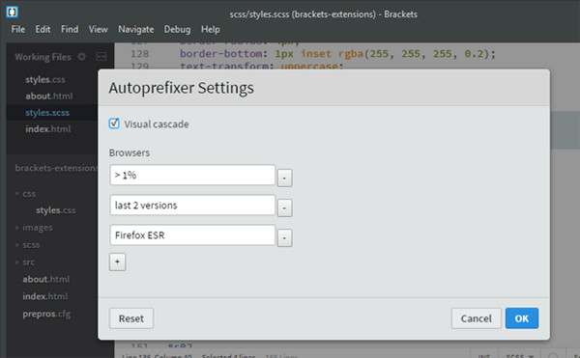This screenshot has width=580, height=358.
Task: Open the SCSS language dropdown in status bar
Action: (x=520, y=355)
